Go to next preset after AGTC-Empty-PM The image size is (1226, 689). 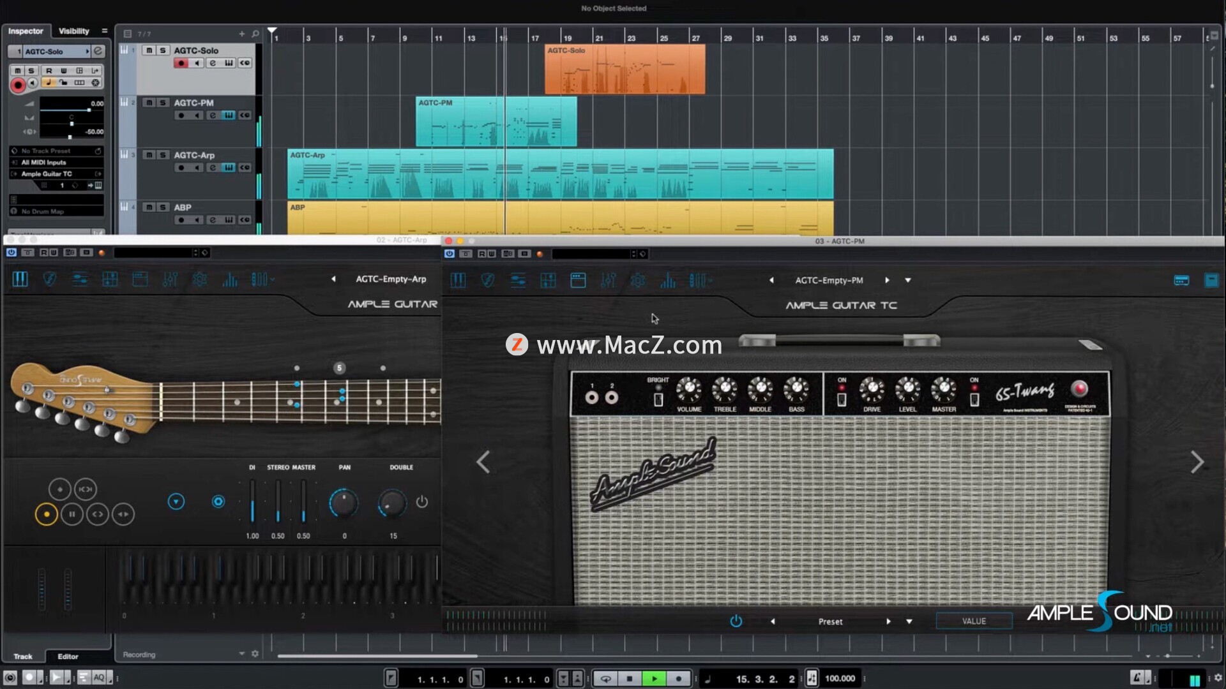887,280
